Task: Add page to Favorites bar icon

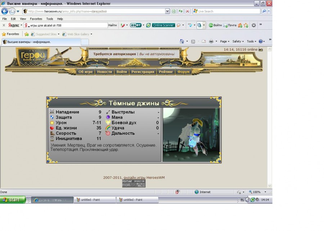Action: [26, 34]
